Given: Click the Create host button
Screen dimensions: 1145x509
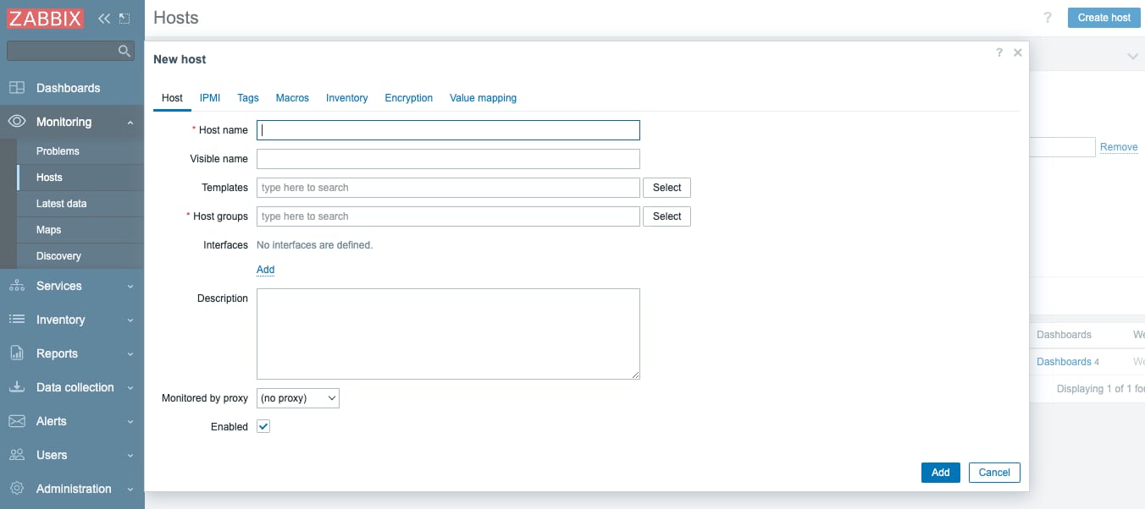Looking at the screenshot, I should pyautogui.click(x=1104, y=17).
